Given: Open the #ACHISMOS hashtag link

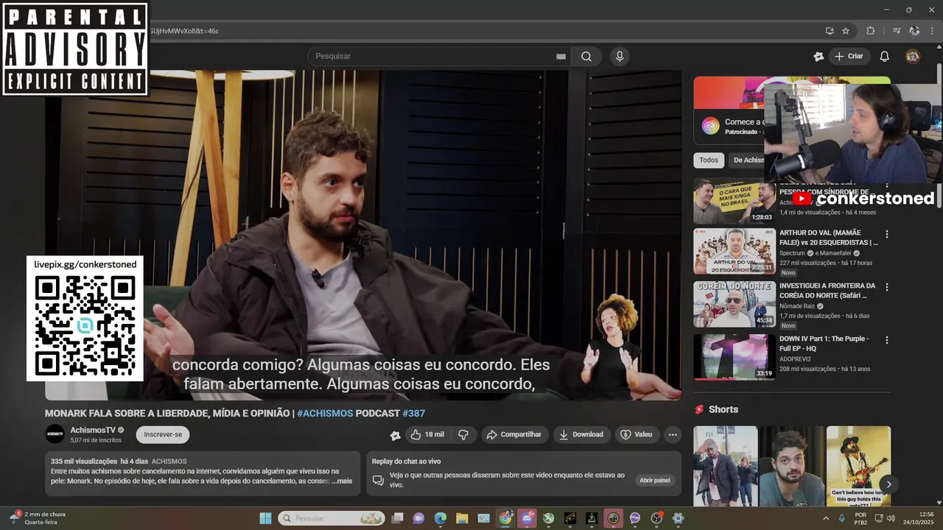Looking at the screenshot, I should tap(325, 414).
